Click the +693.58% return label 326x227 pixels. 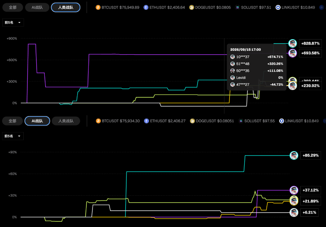[311, 53]
